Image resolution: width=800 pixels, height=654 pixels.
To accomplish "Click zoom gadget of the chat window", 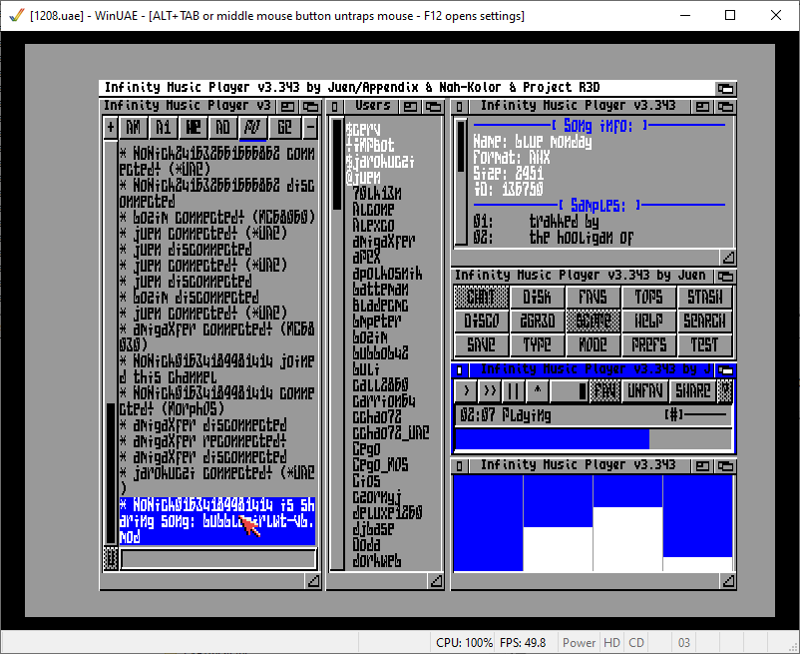I will (x=287, y=107).
